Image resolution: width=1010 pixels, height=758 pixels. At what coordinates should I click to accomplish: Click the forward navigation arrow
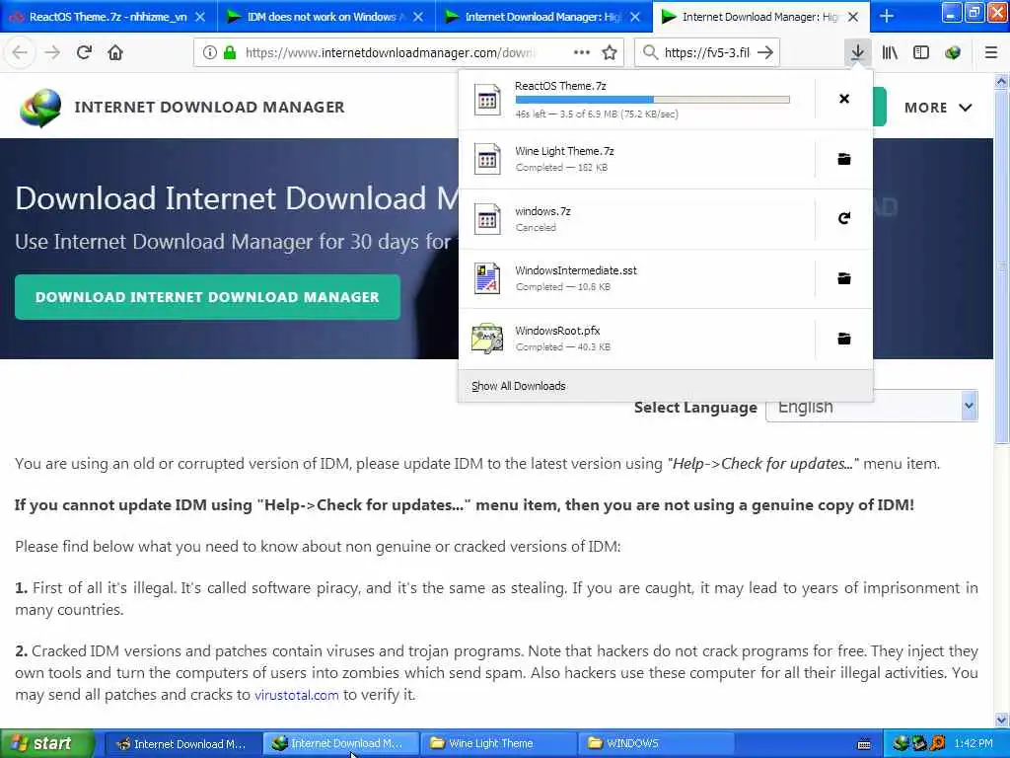[x=52, y=53]
